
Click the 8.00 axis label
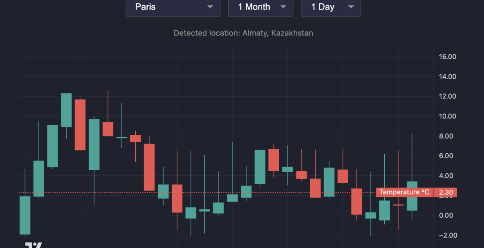449,136
